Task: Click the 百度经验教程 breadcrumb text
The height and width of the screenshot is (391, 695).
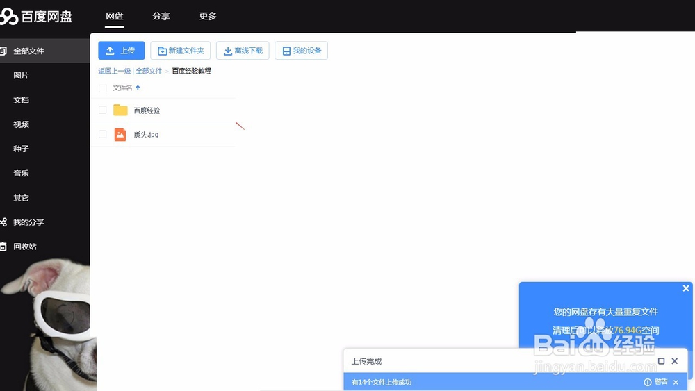Action: (x=192, y=71)
